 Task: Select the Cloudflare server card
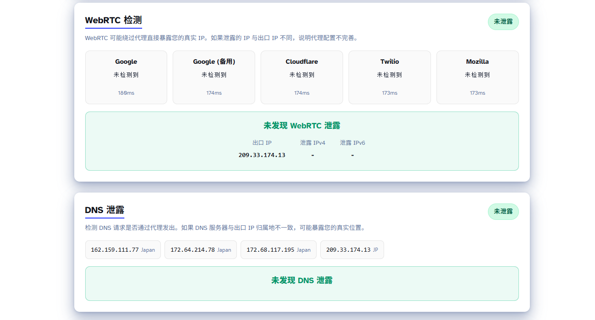pyautogui.click(x=302, y=77)
